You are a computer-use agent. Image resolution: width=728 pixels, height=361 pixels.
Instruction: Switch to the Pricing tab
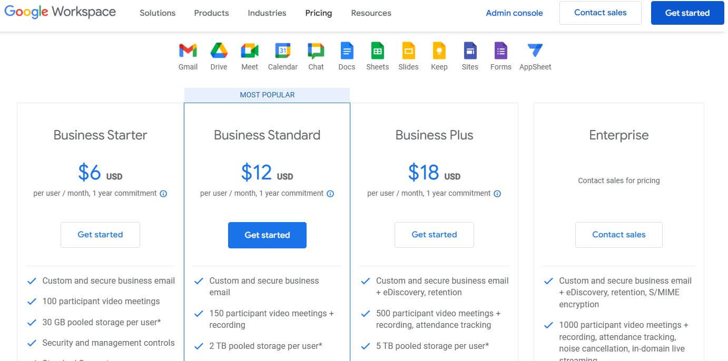point(318,13)
